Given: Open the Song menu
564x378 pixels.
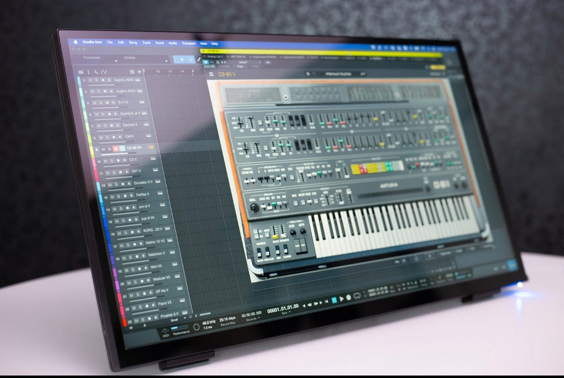Looking at the screenshot, I should pyautogui.click(x=133, y=42).
